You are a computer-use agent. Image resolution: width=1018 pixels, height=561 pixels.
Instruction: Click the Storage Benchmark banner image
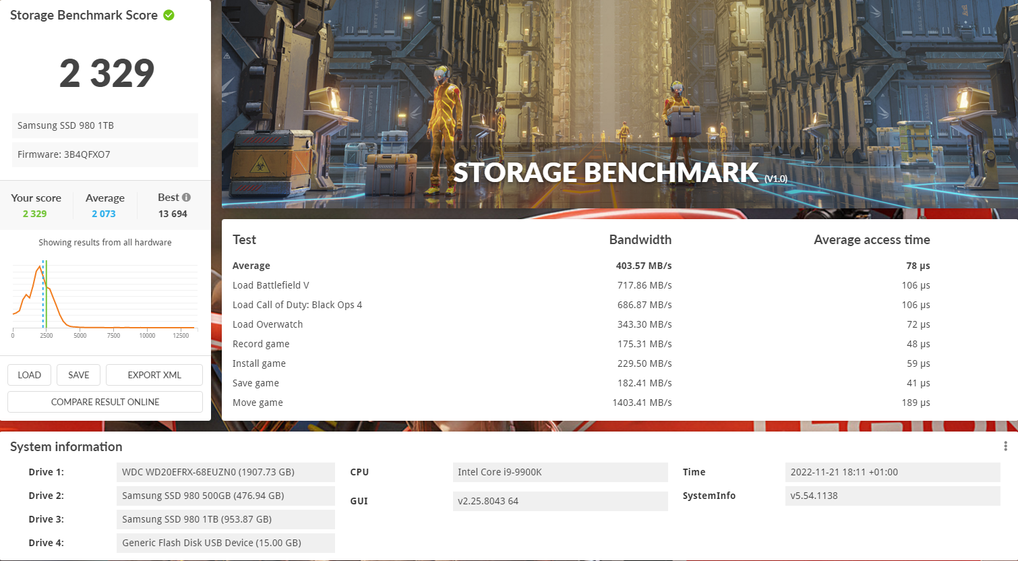(x=620, y=104)
